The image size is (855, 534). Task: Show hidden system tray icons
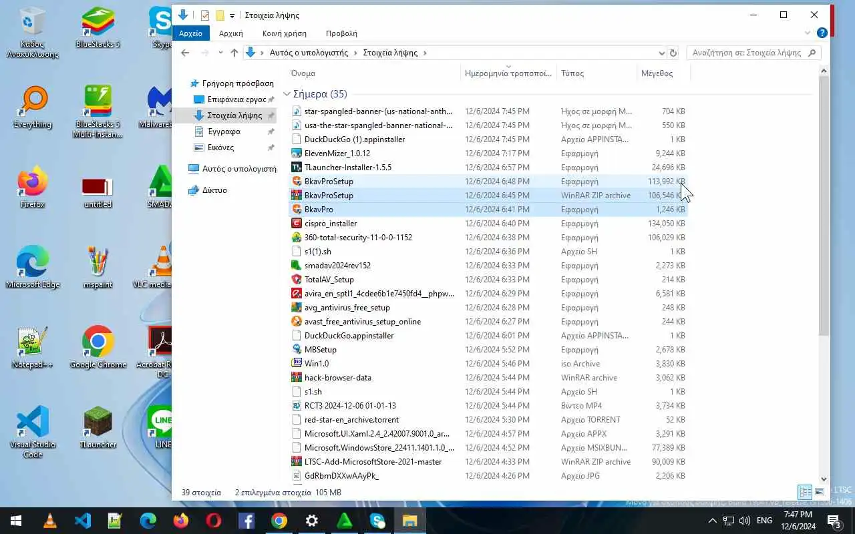coord(712,521)
